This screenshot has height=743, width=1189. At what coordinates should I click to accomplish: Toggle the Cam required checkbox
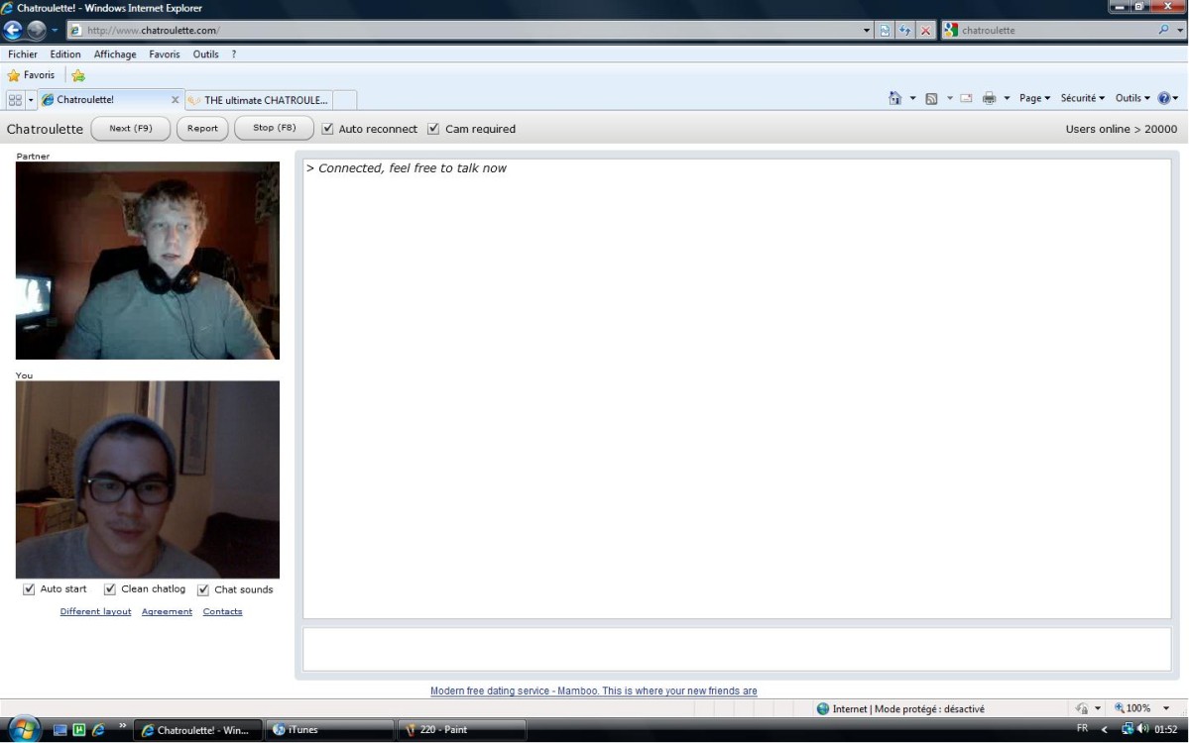coord(433,129)
